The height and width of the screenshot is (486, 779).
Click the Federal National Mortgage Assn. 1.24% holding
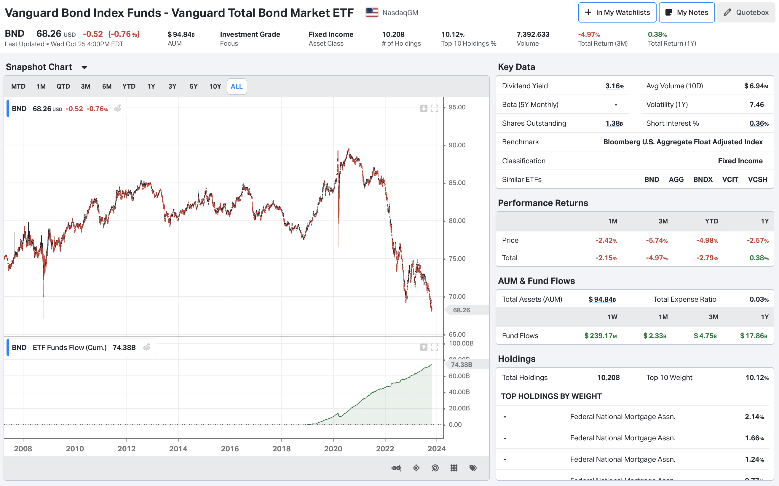coord(635,459)
